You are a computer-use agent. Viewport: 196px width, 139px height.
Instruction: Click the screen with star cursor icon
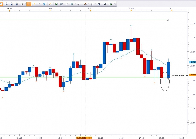pyautogui.click(x=34, y=4)
